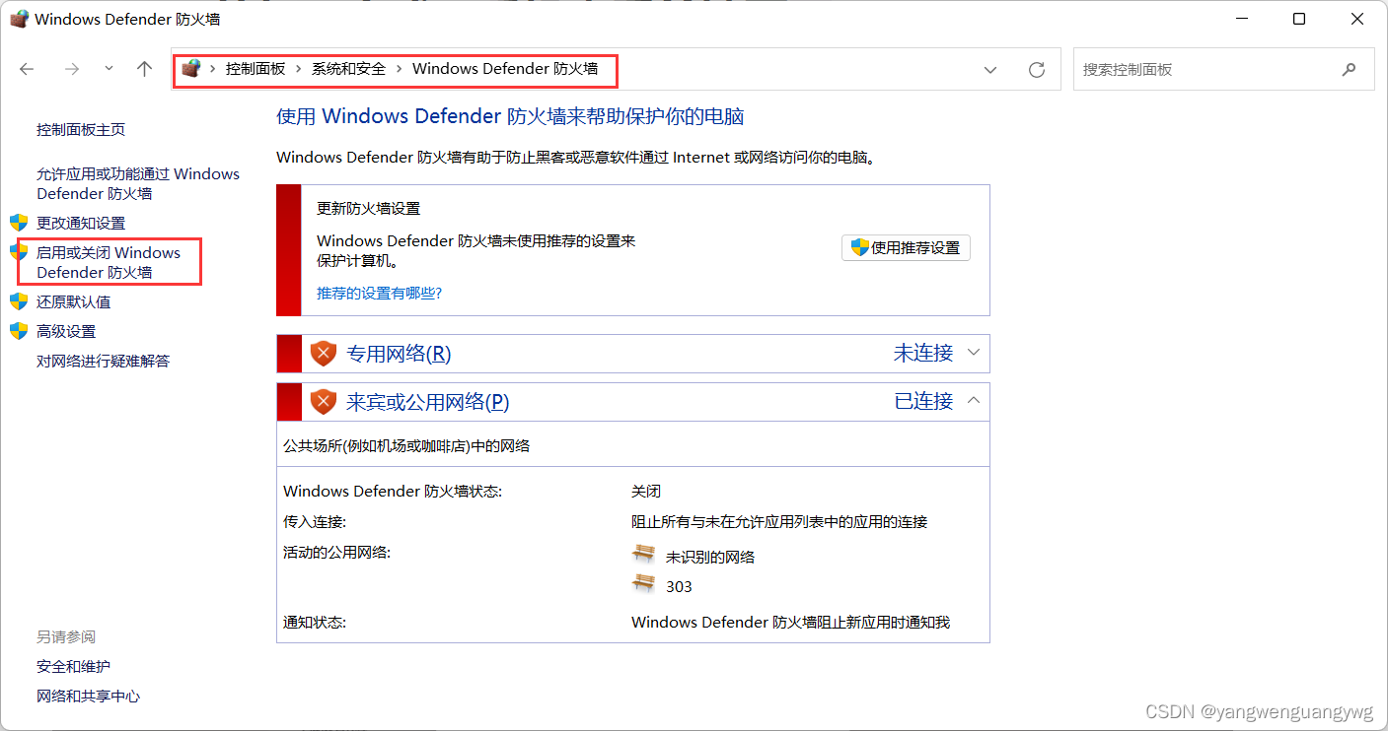The image size is (1388, 731).
Task: Click the network name 303
Action: tap(679, 587)
